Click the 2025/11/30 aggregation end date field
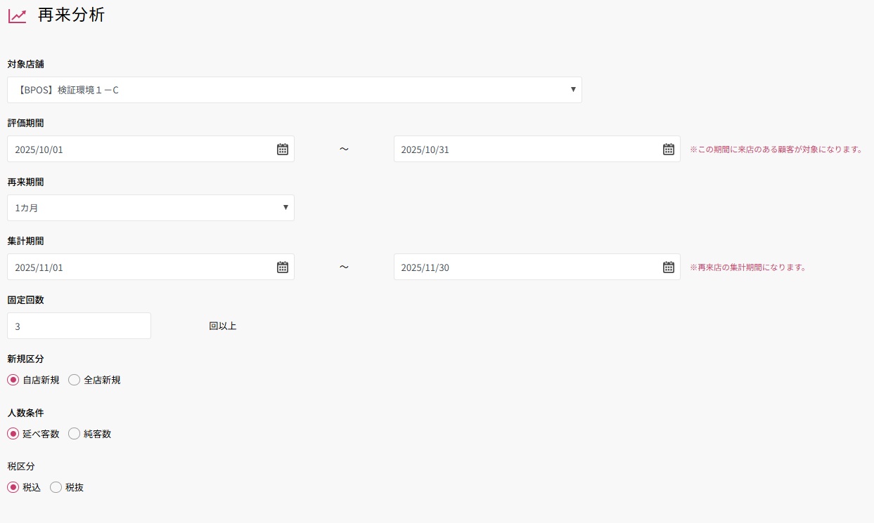The width and height of the screenshot is (874, 523). pos(527,267)
